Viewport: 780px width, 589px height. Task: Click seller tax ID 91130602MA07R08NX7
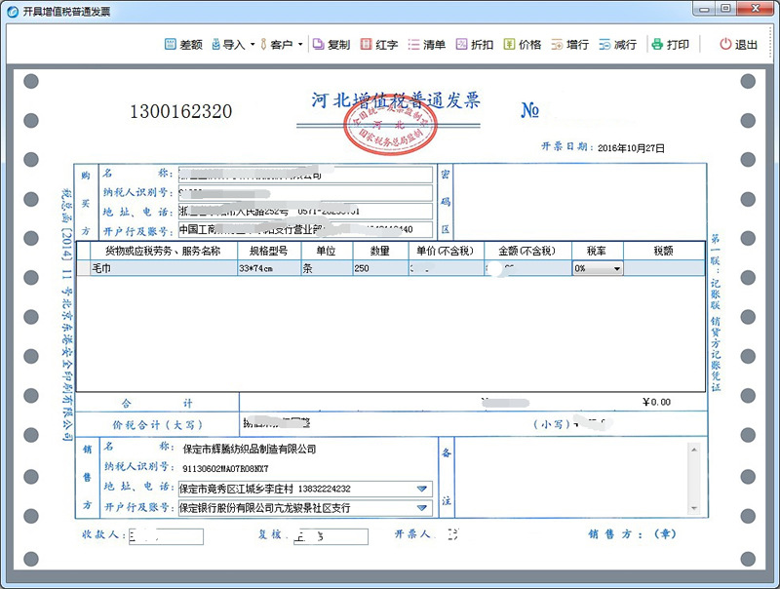click(225, 469)
